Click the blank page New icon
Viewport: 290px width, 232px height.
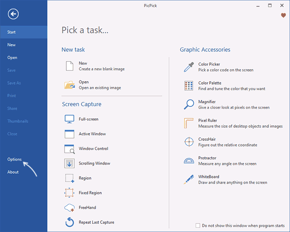click(70, 66)
